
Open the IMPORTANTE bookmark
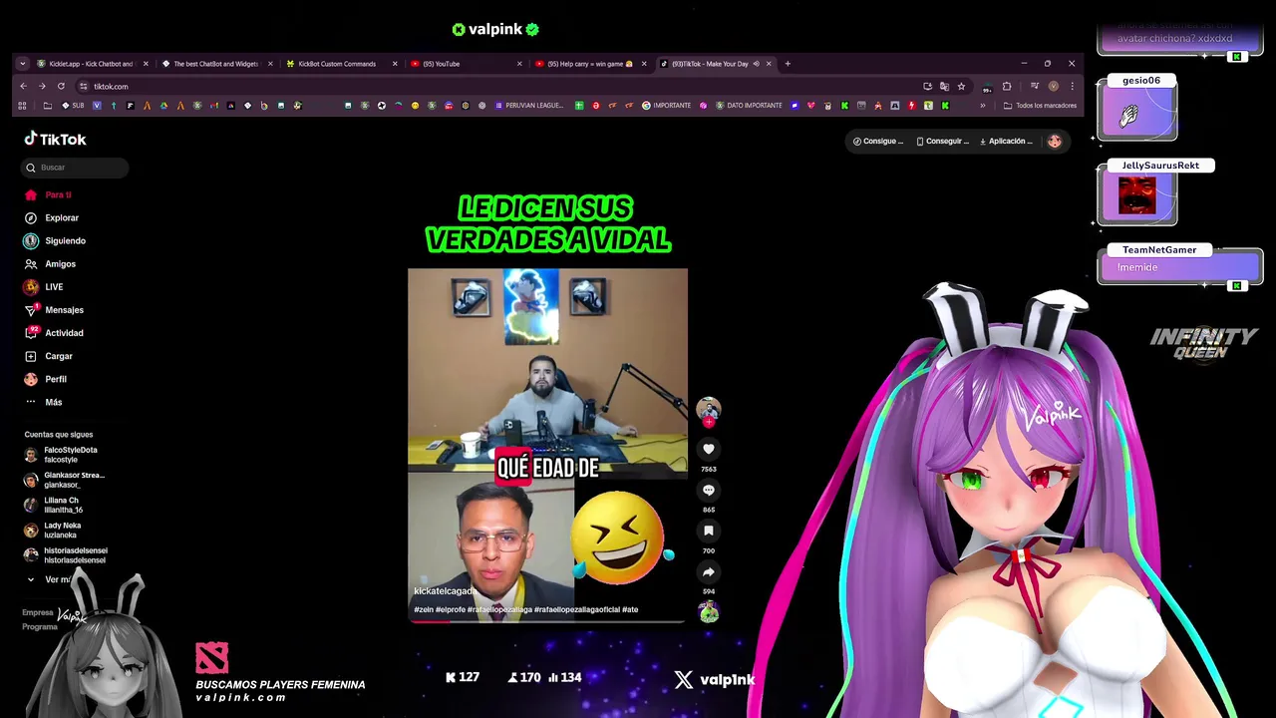(x=666, y=106)
